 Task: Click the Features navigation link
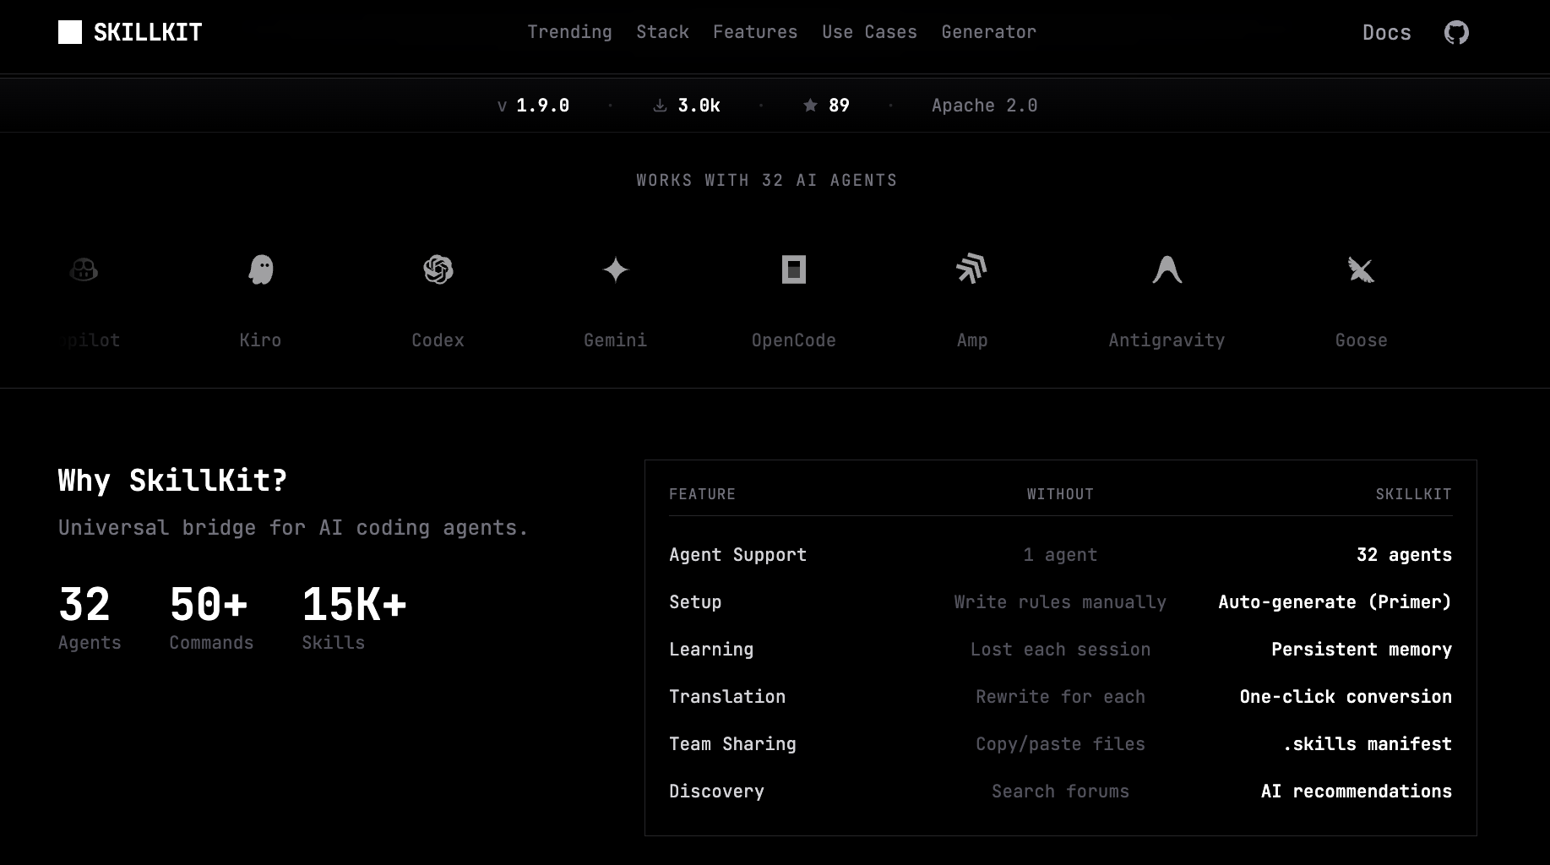coord(755,32)
